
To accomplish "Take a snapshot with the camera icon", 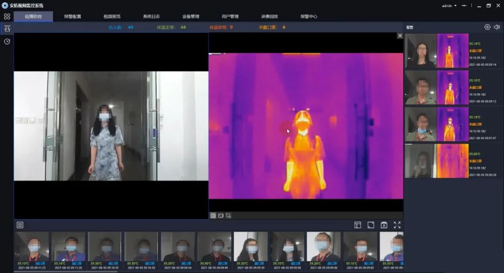I will click(x=213, y=216).
